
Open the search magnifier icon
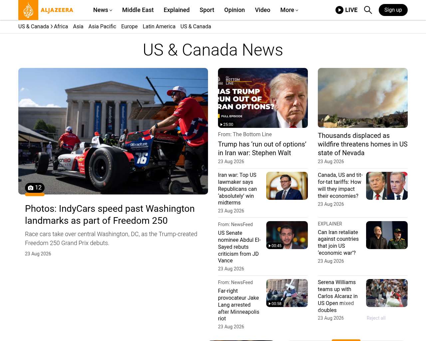(x=368, y=10)
